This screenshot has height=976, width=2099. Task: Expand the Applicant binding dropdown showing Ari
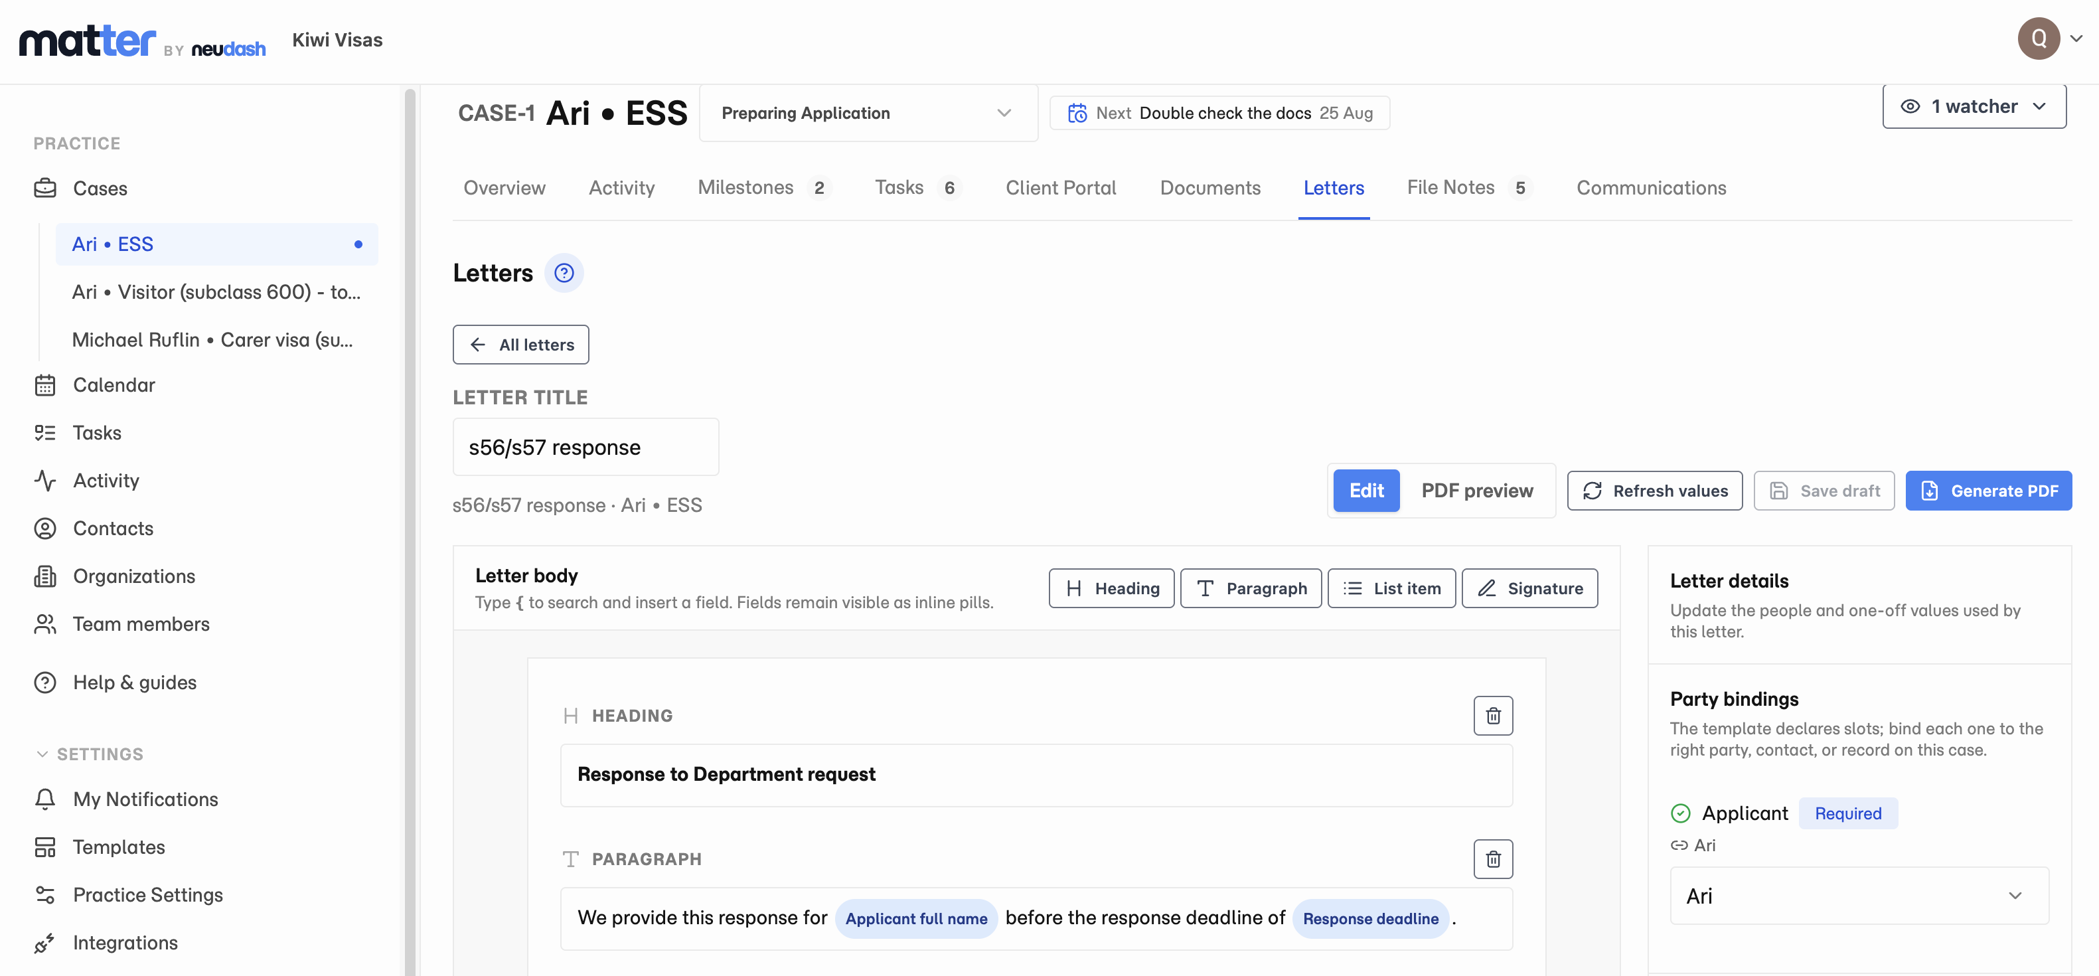click(1859, 896)
